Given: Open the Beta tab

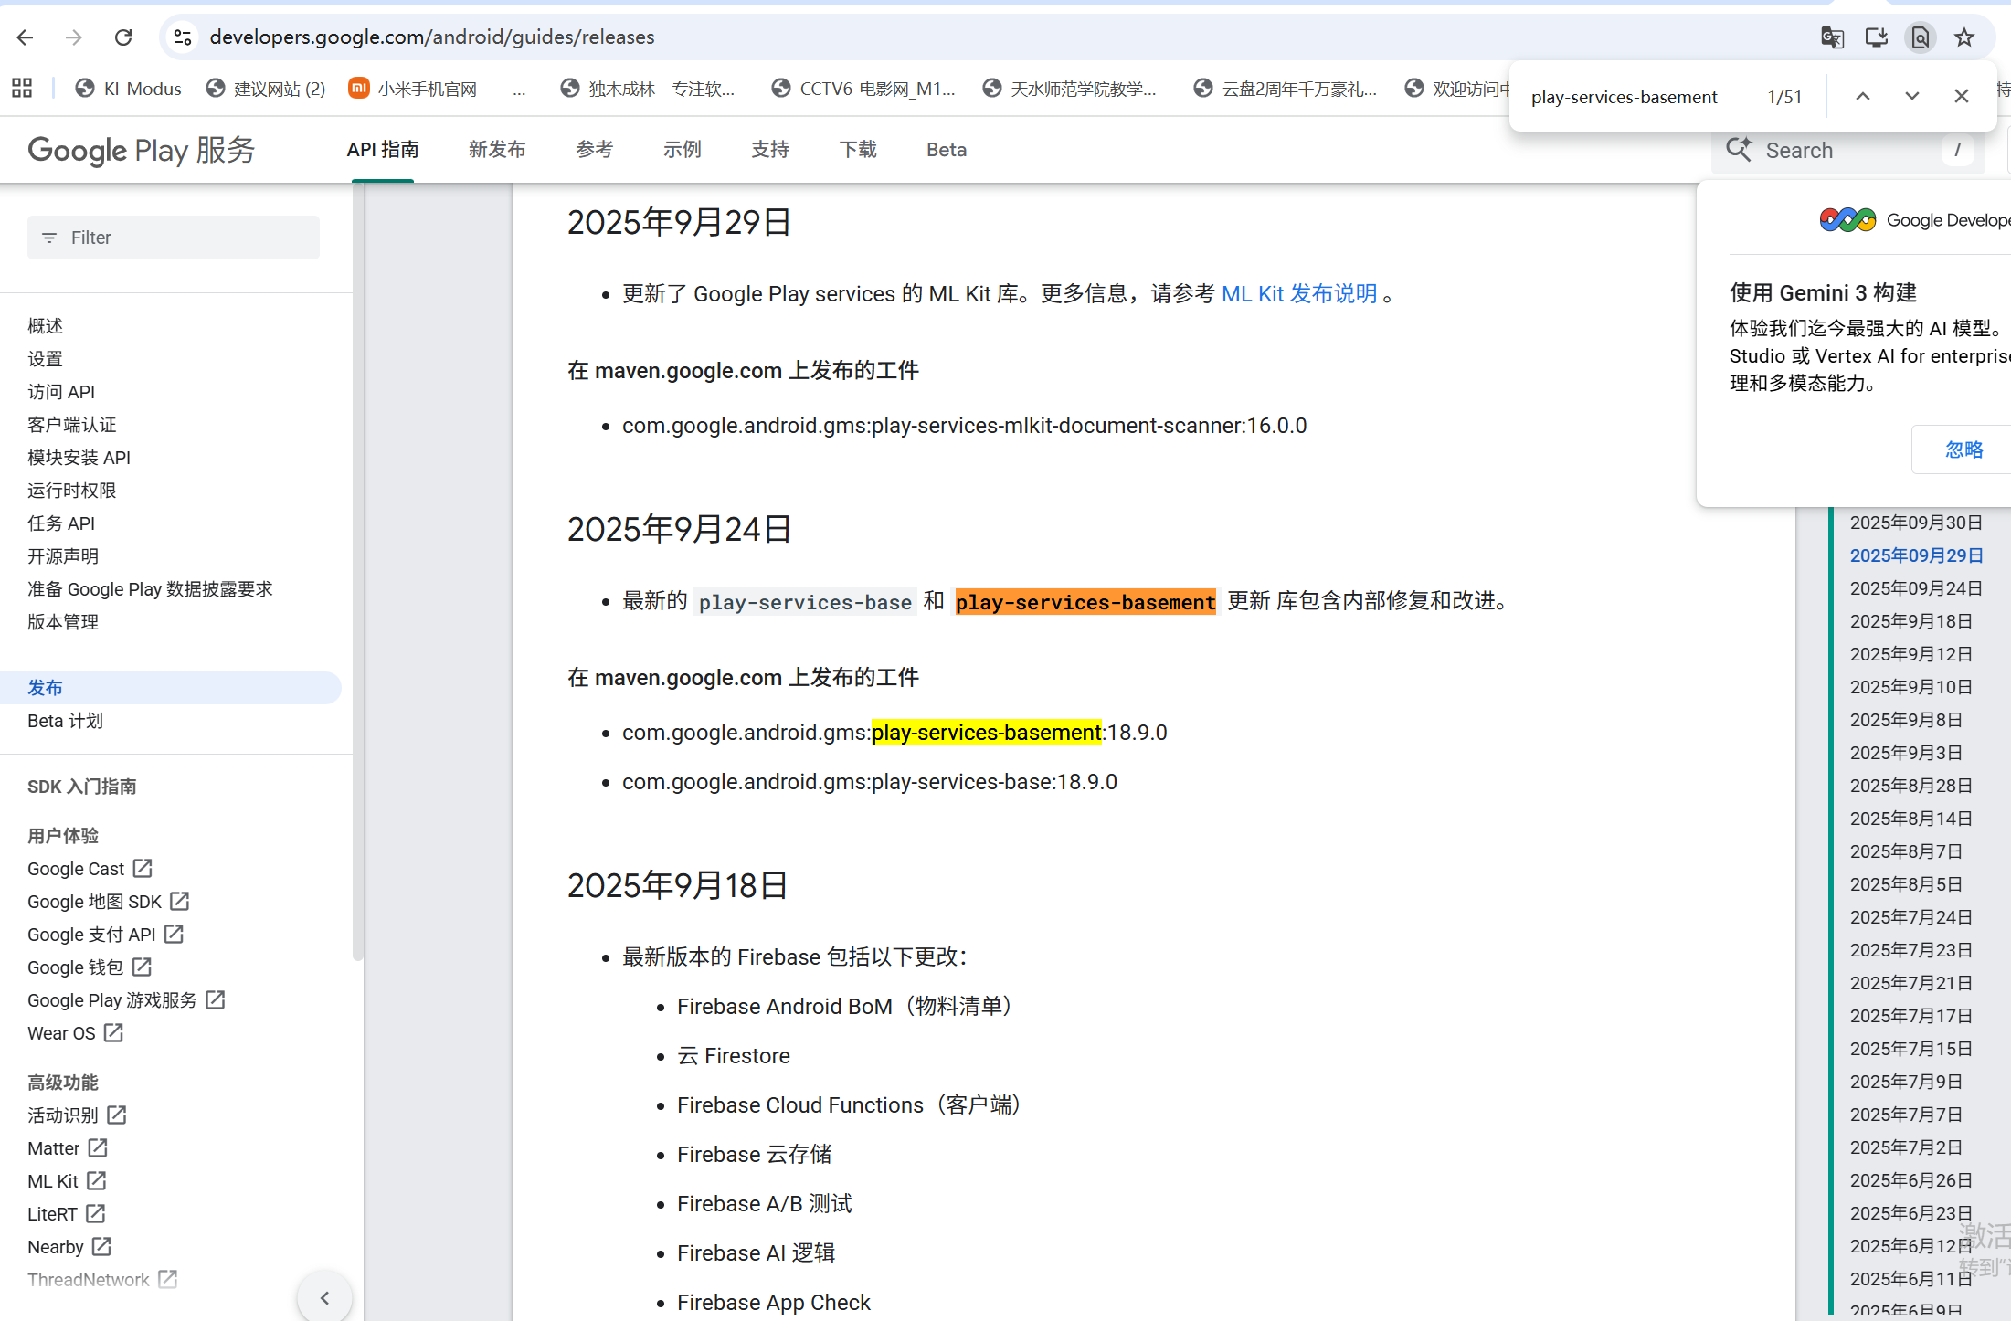Looking at the screenshot, I should click(x=946, y=149).
